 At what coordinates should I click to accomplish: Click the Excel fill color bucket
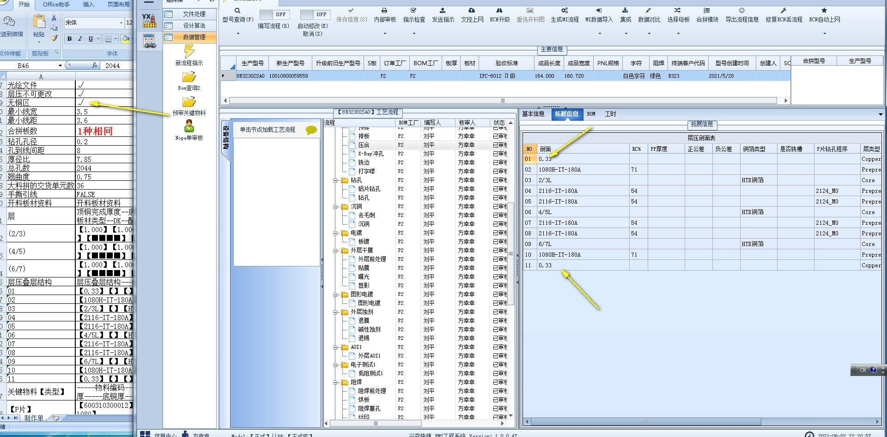coord(125,39)
